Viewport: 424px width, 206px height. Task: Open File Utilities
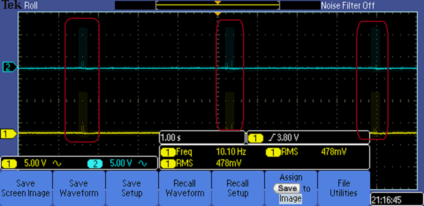click(x=344, y=188)
